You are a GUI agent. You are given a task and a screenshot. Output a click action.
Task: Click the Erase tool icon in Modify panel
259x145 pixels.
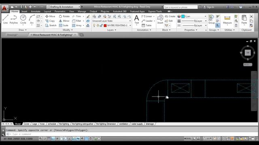pos(88,16)
